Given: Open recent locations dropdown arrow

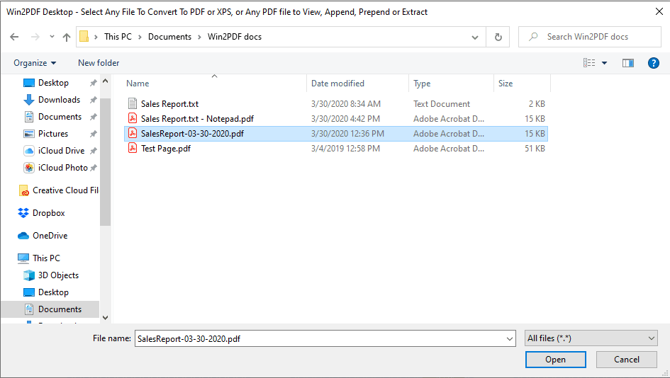Looking at the screenshot, I should tap(52, 37).
